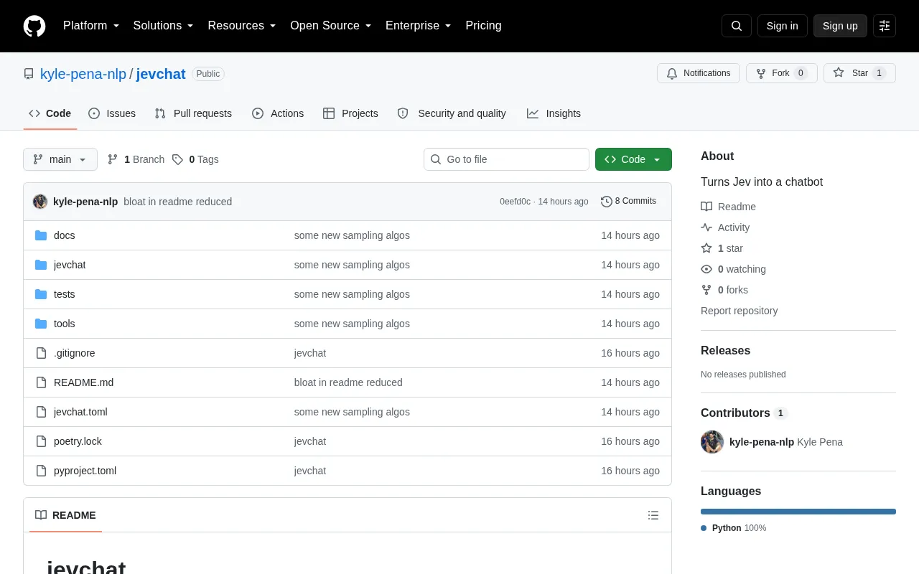Open the Pricing link
The width and height of the screenshot is (919, 574).
click(x=484, y=26)
